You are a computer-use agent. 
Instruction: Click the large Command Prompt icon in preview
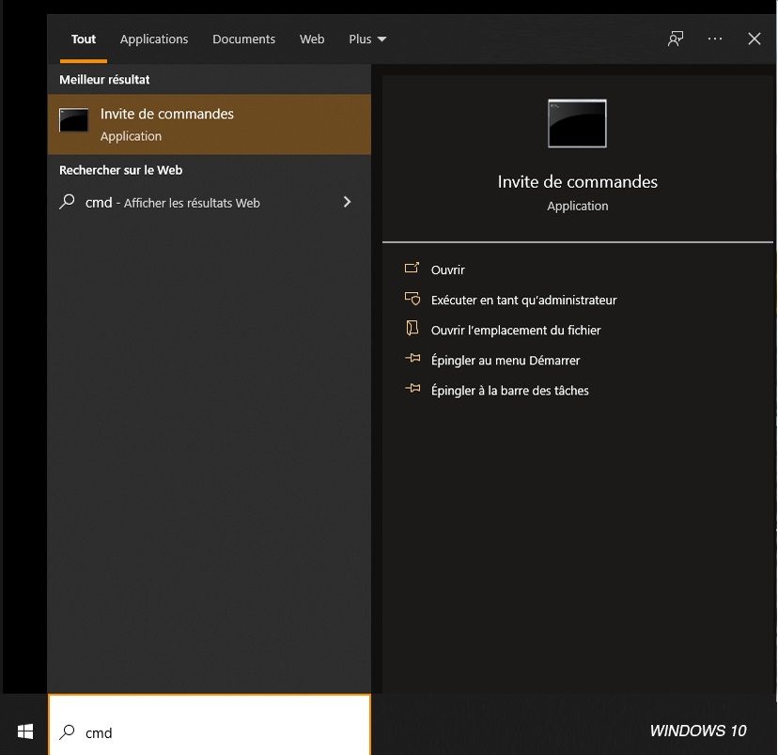pyautogui.click(x=577, y=123)
